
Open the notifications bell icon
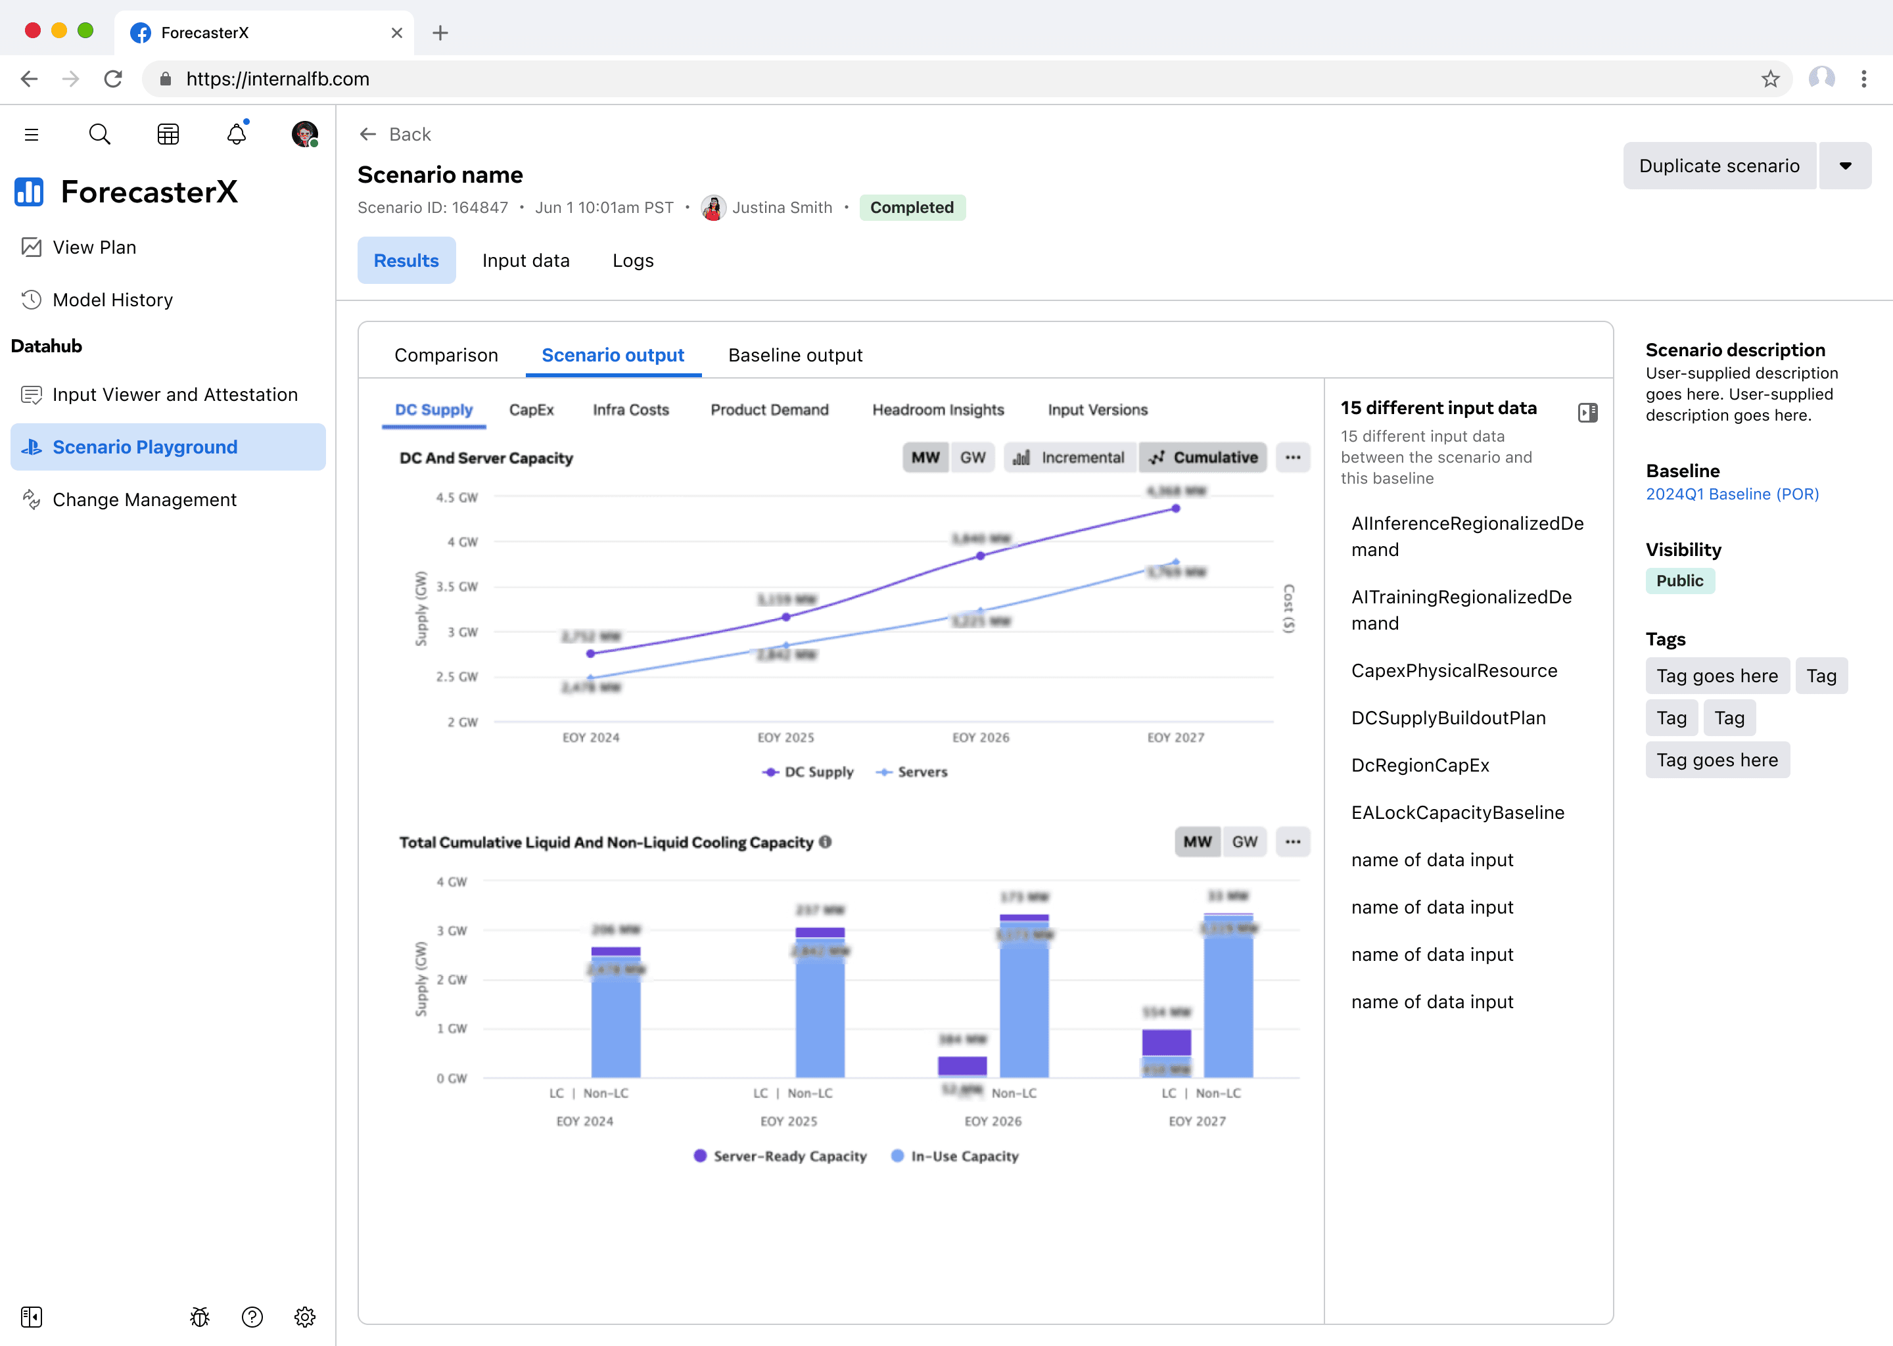236,133
